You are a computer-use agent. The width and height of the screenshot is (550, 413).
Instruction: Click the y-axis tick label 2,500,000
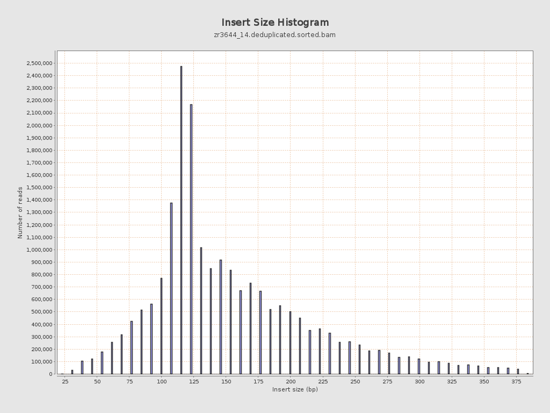pyautogui.click(x=39, y=63)
